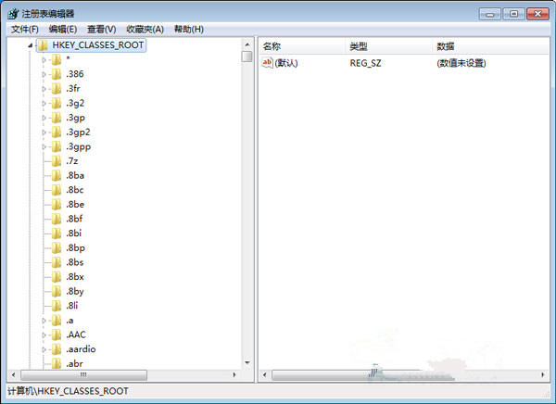This screenshot has width=556, height=404.
Task: Click the folder icon for .8bx
Action: (x=57, y=277)
